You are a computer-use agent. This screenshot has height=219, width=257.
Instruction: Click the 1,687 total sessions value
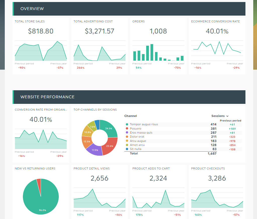tap(212, 154)
